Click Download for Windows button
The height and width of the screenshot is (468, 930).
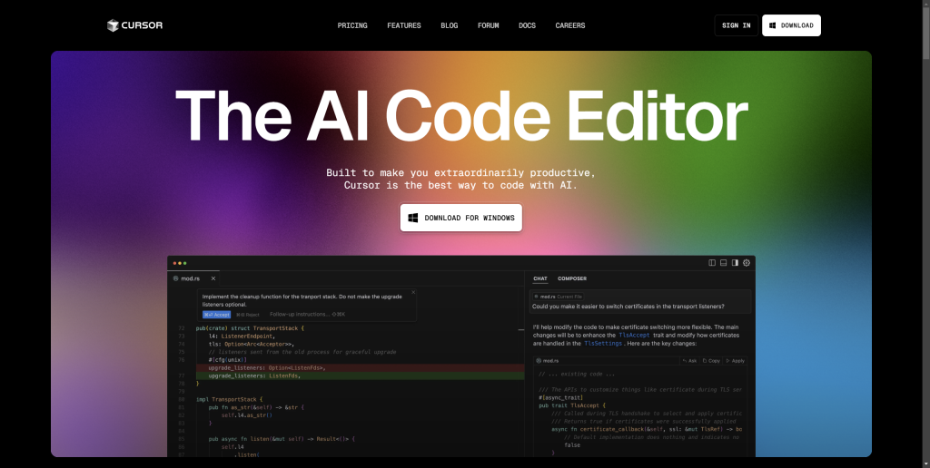coord(460,218)
